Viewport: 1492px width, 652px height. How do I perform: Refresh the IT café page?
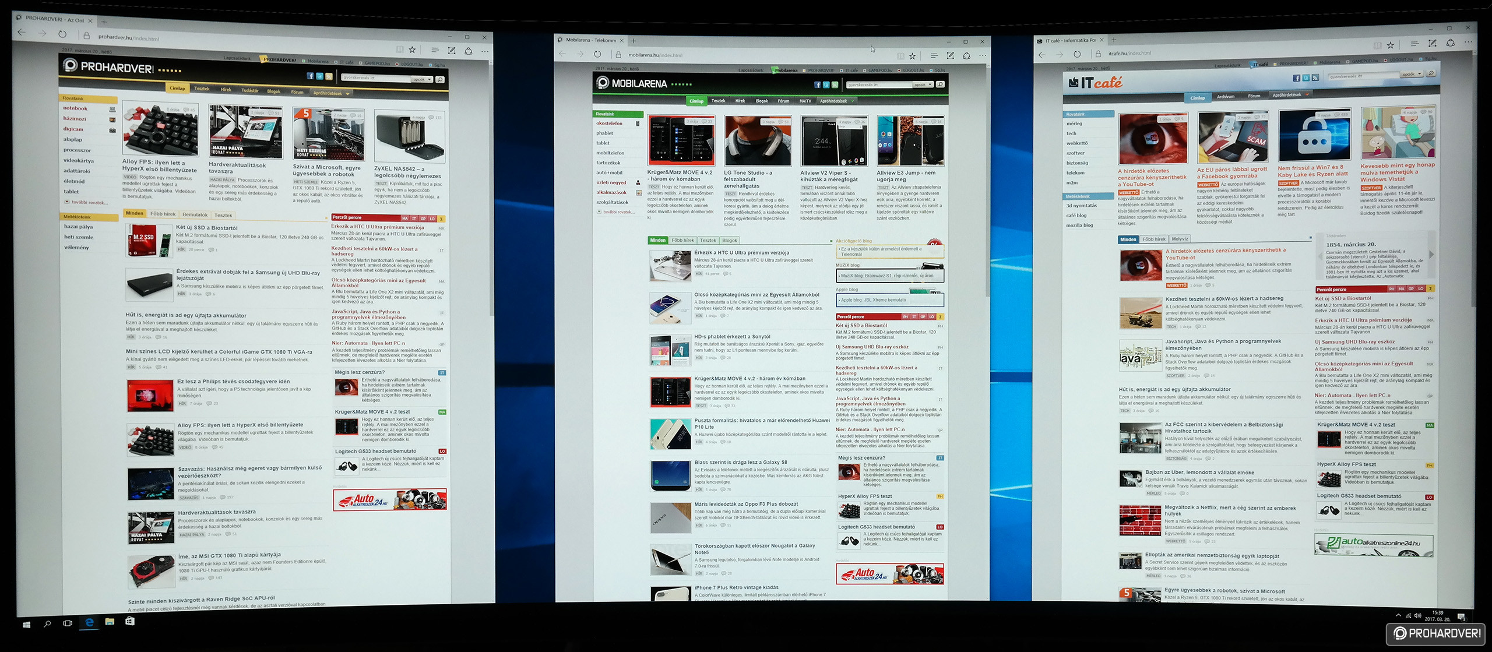pos(1077,54)
